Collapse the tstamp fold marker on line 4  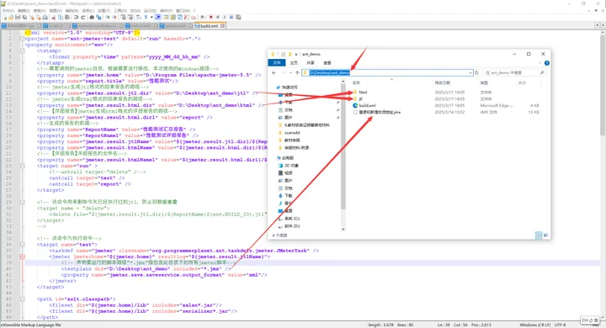click(23, 50)
